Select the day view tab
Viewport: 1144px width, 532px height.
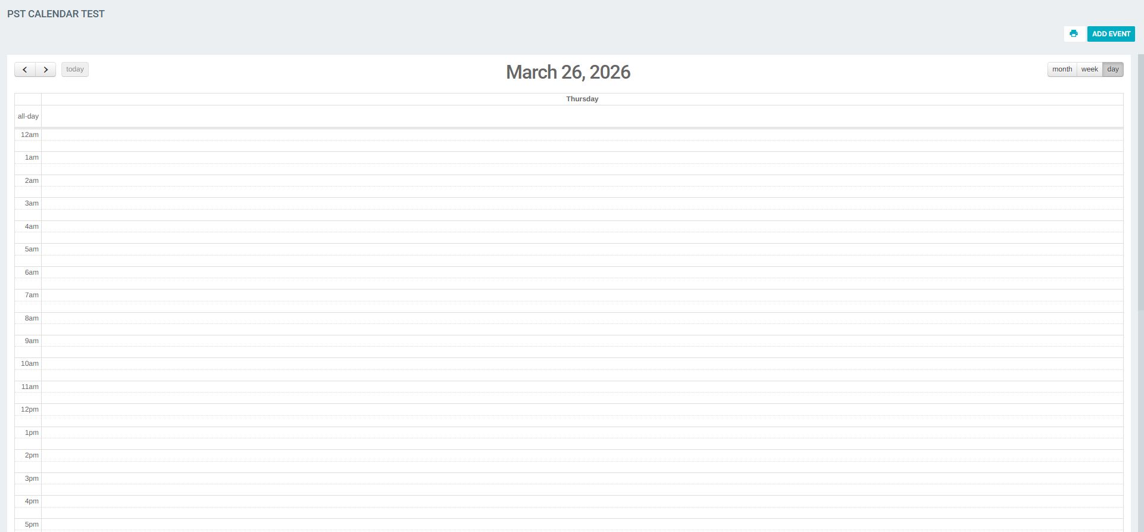point(1112,70)
